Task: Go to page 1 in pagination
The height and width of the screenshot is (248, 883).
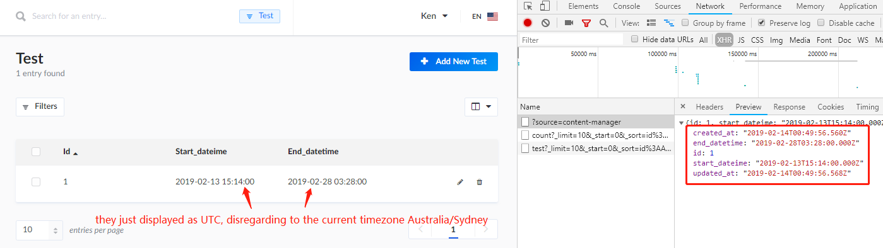Action: pyautogui.click(x=453, y=230)
